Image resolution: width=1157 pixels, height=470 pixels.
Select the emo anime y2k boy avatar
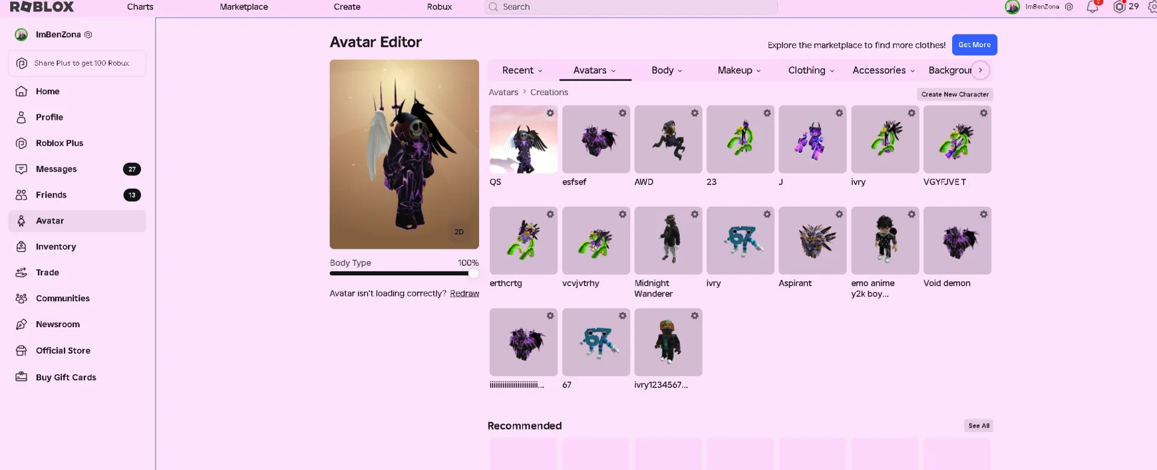[x=885, y=241]
